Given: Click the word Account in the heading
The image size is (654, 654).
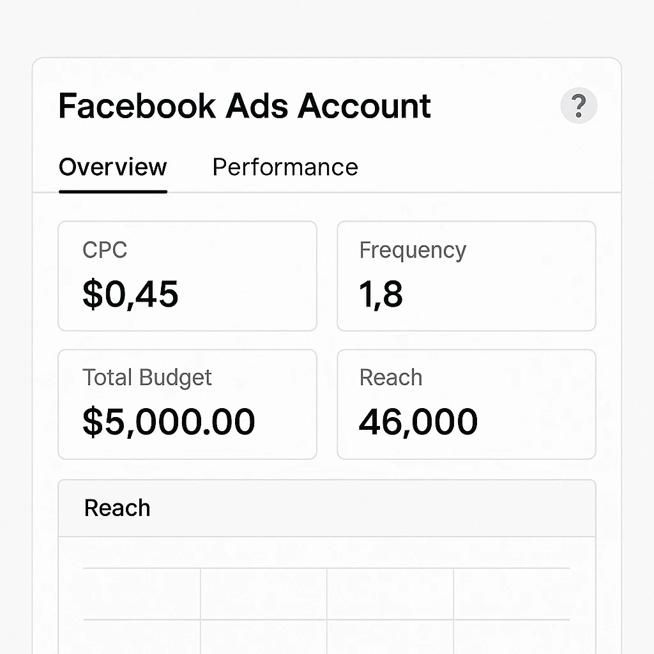Looking at the screenshot, I should [365, 106].
